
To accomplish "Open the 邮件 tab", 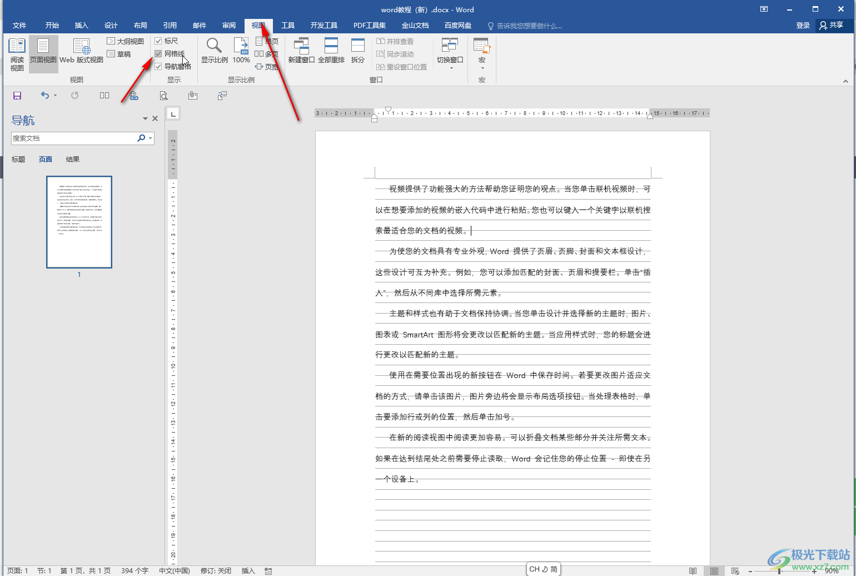I will click(200, 26).
